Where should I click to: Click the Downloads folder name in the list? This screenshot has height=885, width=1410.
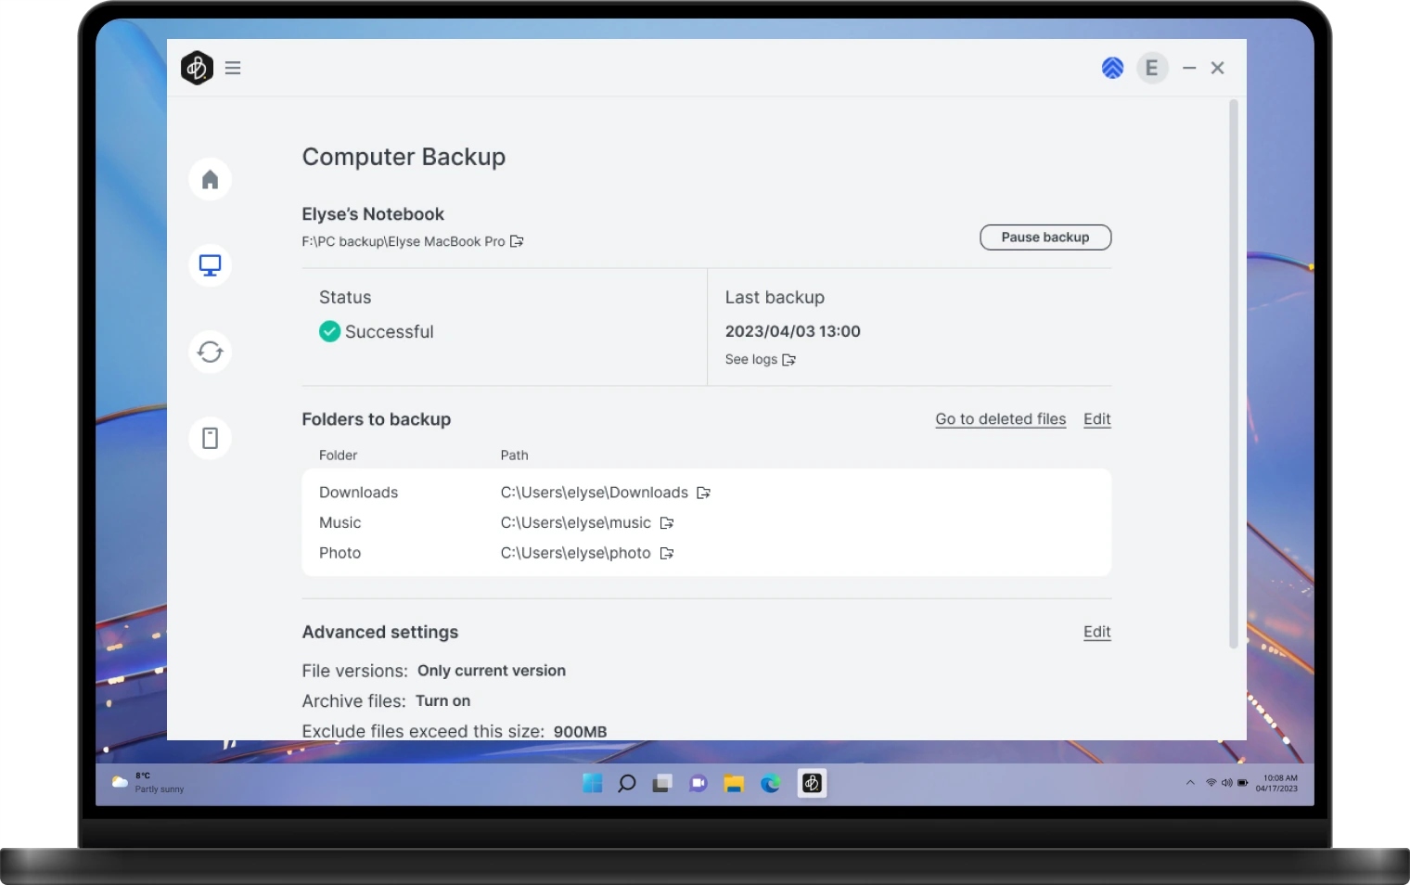(x=358, y=493)
